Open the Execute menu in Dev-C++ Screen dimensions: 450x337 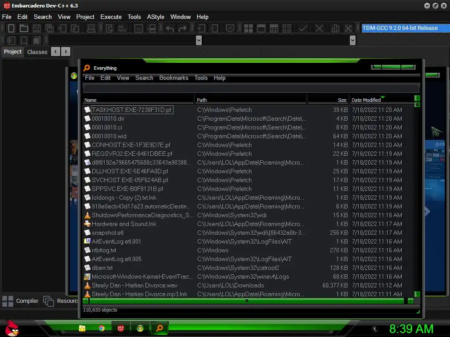pos(111,17)
